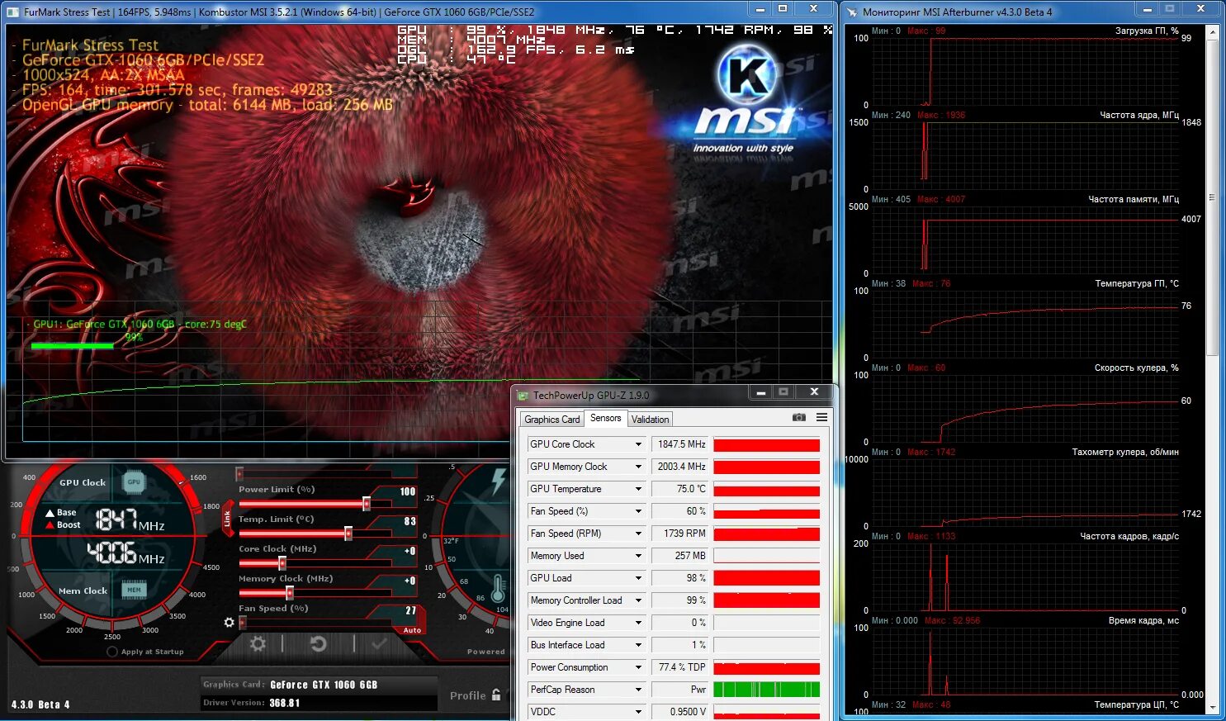Open GPU-Z hamburger menu icon
Viewport: 1226px width, 721px height.
click(821, 418)
